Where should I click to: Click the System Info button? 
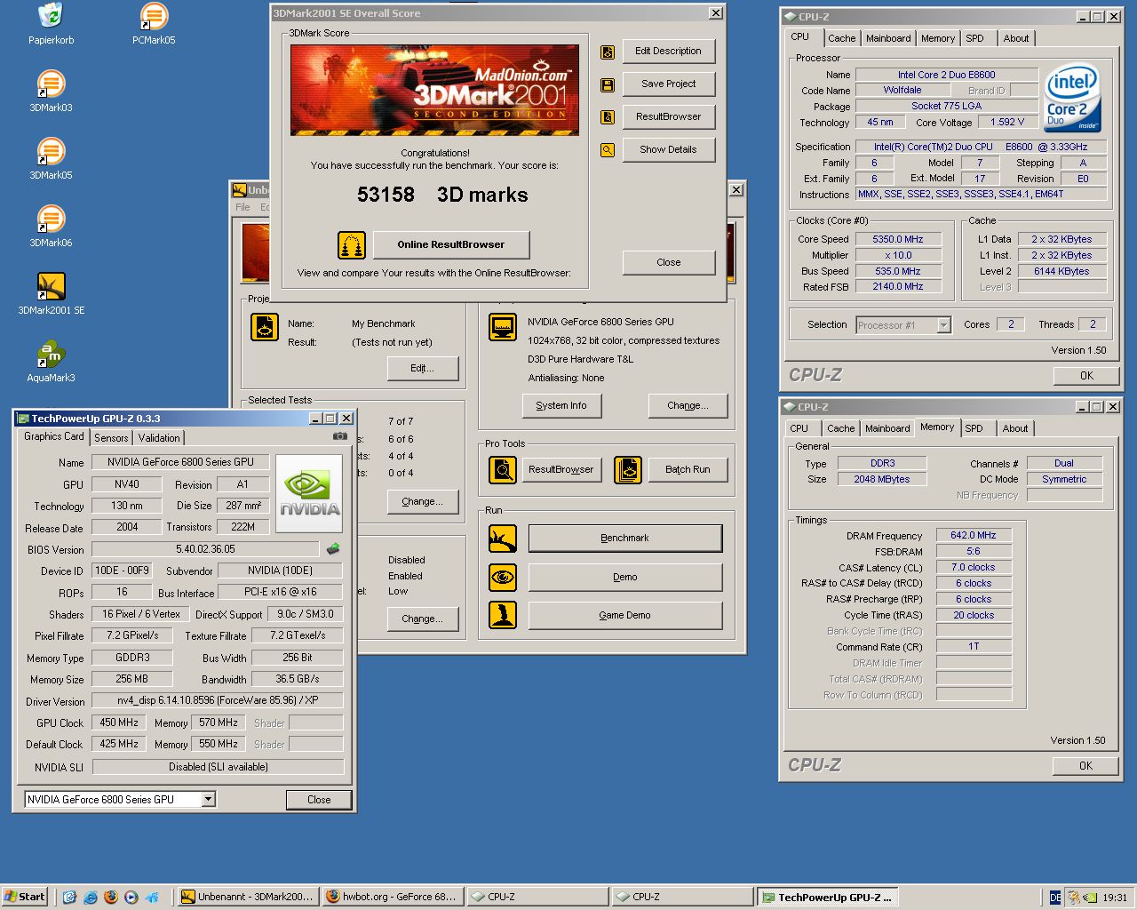click(x=561, y=405)
